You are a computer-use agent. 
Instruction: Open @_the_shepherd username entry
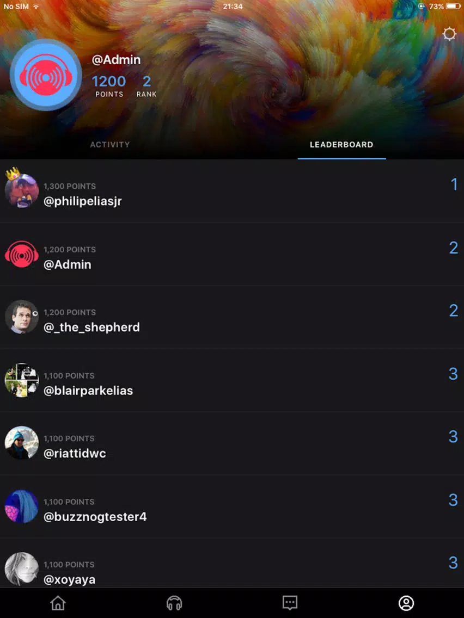[x=91, y=327]
